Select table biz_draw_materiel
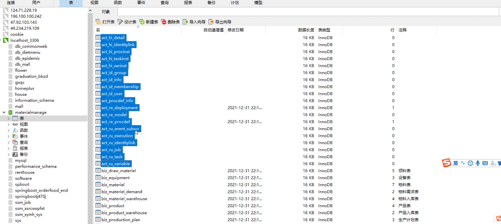This screenshot has height=224, width=501. [x=119, y=171]
